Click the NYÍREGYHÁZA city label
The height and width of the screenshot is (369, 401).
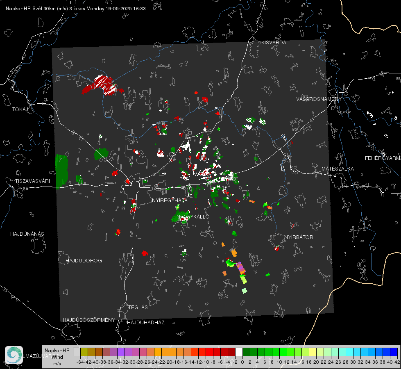(170, 200)
